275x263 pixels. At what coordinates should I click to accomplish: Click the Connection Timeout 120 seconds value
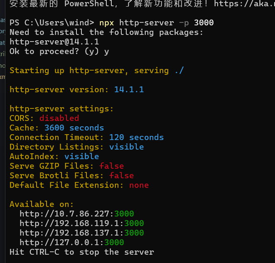[136, 138]
